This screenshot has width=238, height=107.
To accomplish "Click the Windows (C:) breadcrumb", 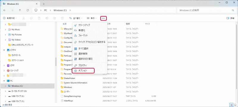I will (x=60, y=10).
